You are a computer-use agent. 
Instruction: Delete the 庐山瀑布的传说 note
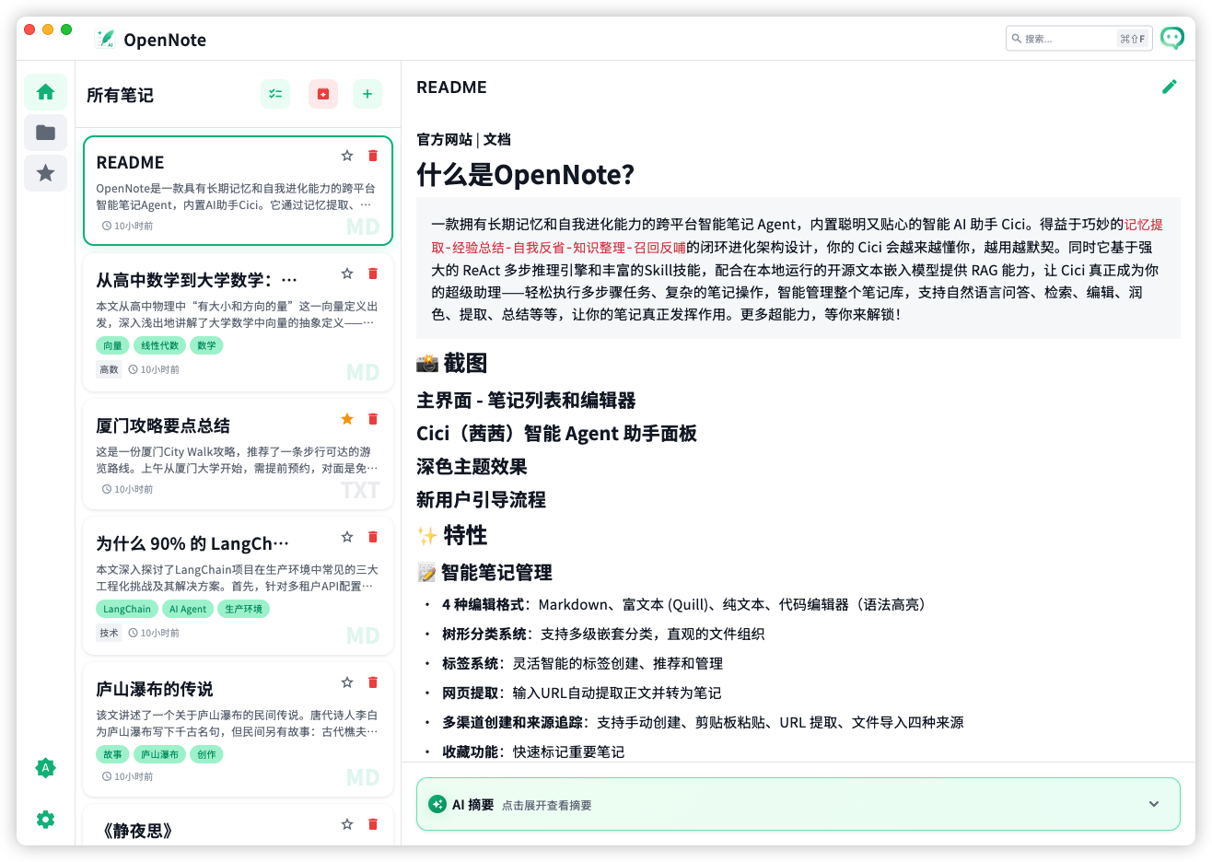373,682
